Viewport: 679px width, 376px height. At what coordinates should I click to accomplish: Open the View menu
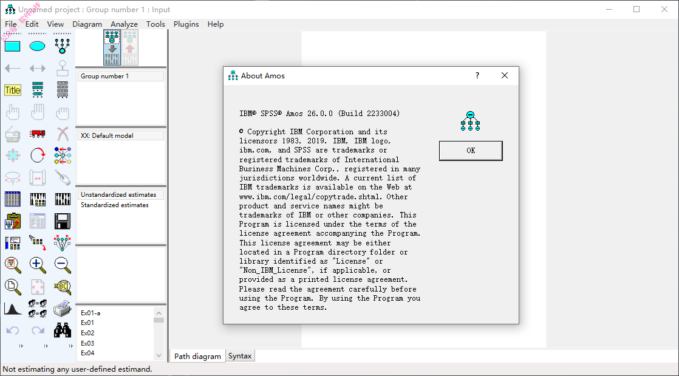click(55, 24)
